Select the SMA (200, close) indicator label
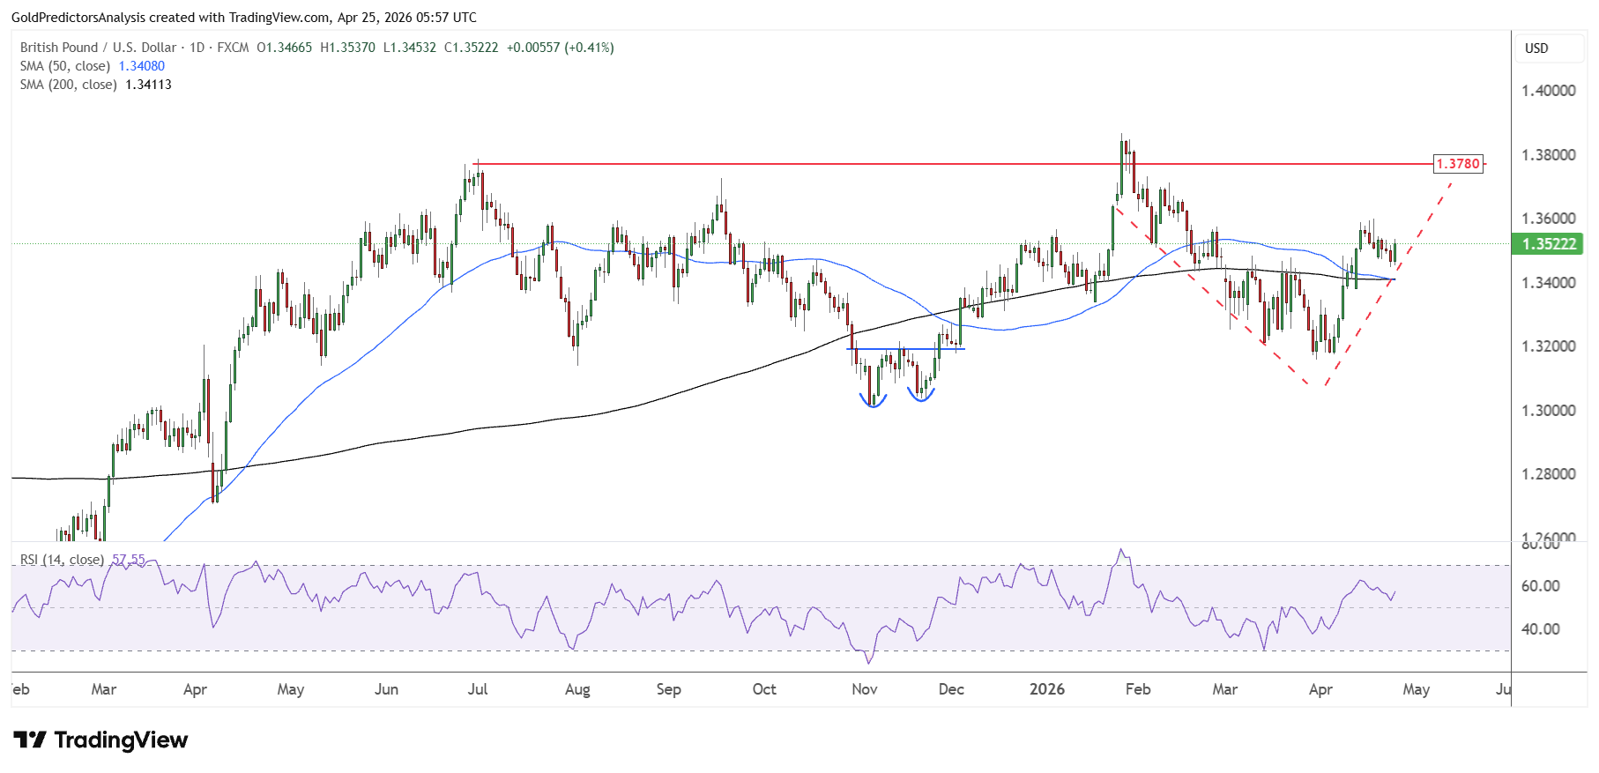This screenshot has height=773, width=1599. 69,85
